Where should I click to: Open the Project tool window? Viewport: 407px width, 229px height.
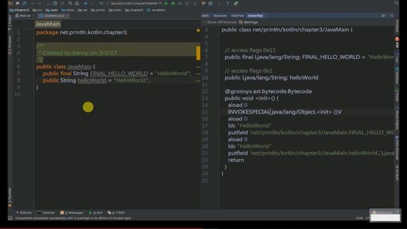(10, 23)
